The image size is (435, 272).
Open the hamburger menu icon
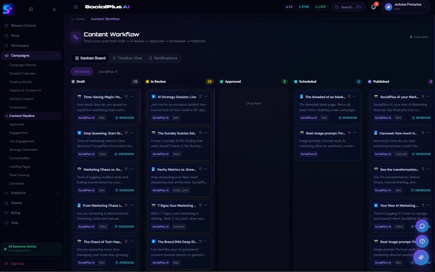[x=76, y=7]
